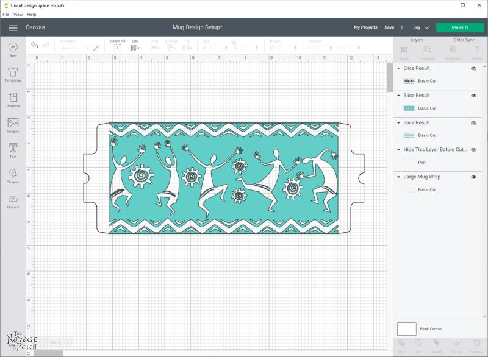Click the Duplicate layer icon
Screen dimensions: 488x357
click(453, 50)
